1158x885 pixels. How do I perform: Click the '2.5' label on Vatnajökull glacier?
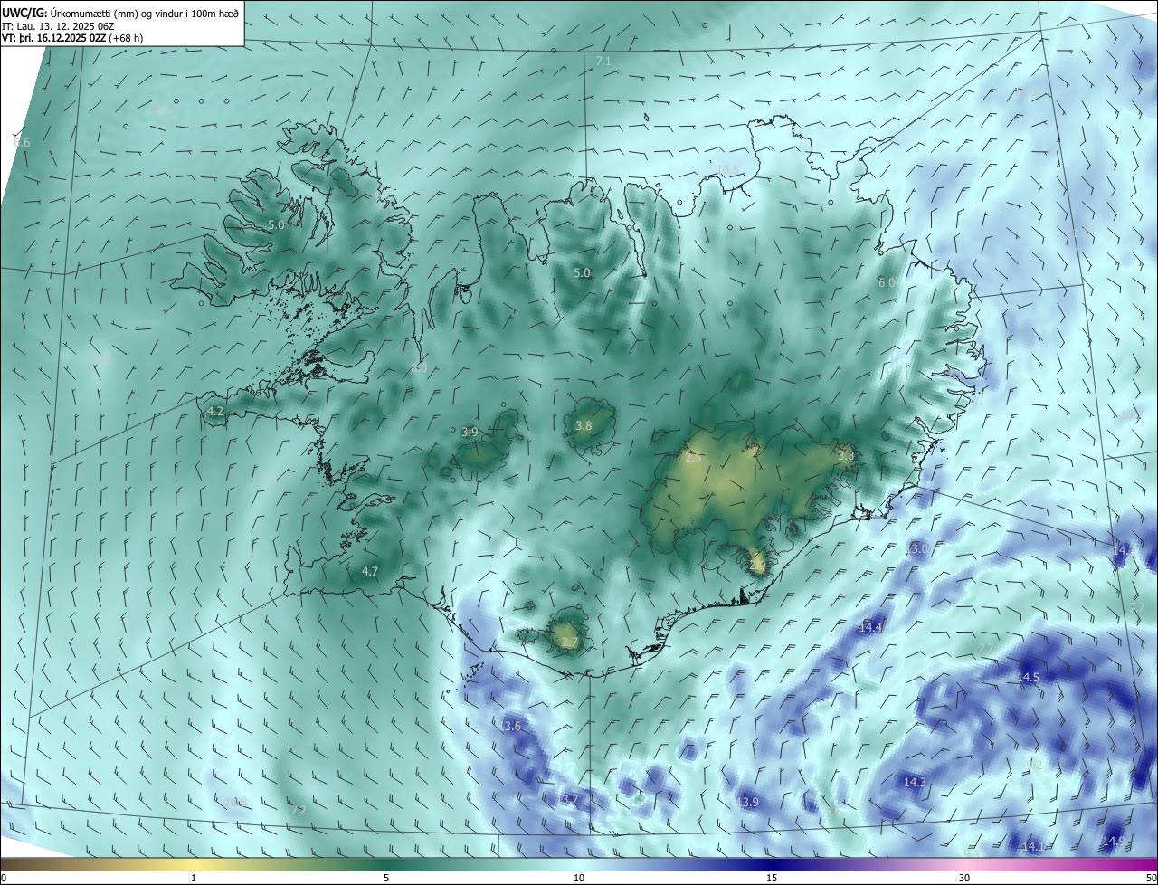pyautogui.click(x=694, y=459)
